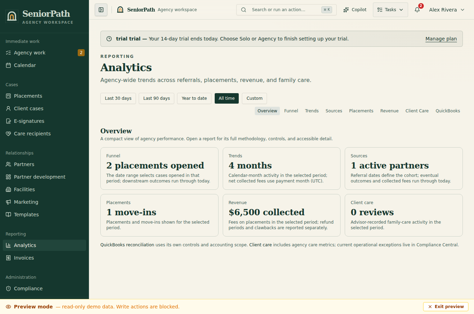Viewport: 474px width, 314px height.
Task: Open the Funnel 2 placements opened card
Action: click(x=159, y=169)
